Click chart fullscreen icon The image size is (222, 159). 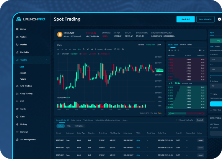pos(115,49)
